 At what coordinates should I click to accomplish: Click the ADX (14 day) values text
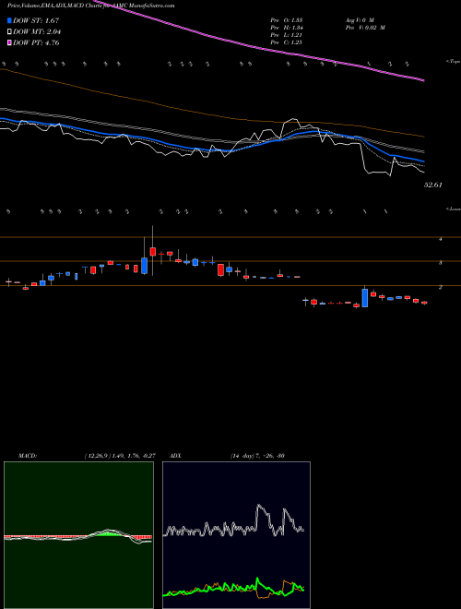pos(257,456)
